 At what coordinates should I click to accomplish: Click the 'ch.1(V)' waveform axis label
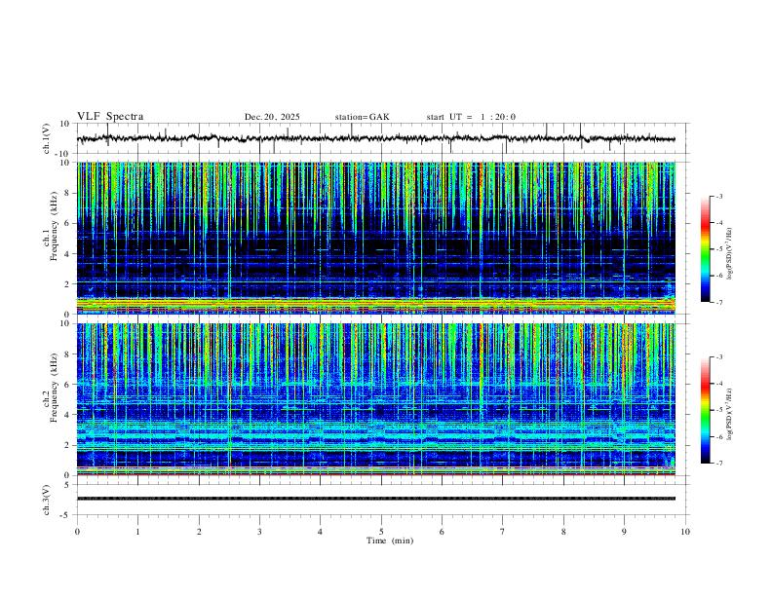(x=47, y=138)
